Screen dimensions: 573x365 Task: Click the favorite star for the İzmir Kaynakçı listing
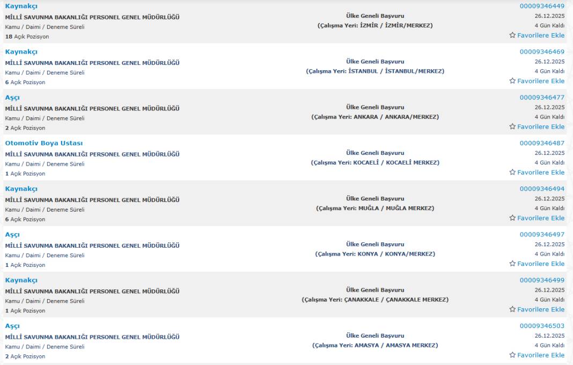pos(512,35)
